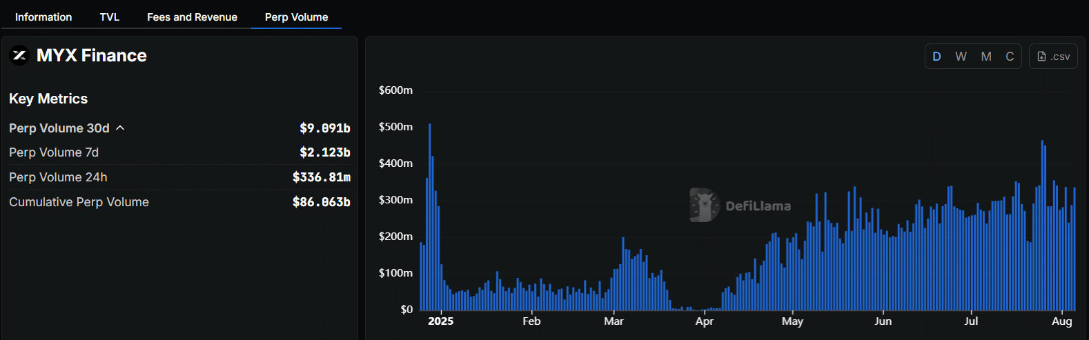This screenshot has width=1089, height=340.
Task: Switch to the TVL tab
Action: (x=110, y=17)
